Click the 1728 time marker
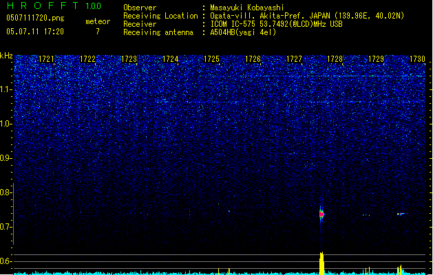This screenshot has width=433, height=275. 335,59
